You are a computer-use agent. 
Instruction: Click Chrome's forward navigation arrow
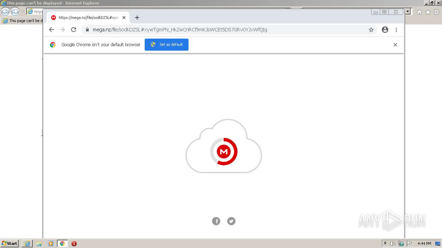63,30
